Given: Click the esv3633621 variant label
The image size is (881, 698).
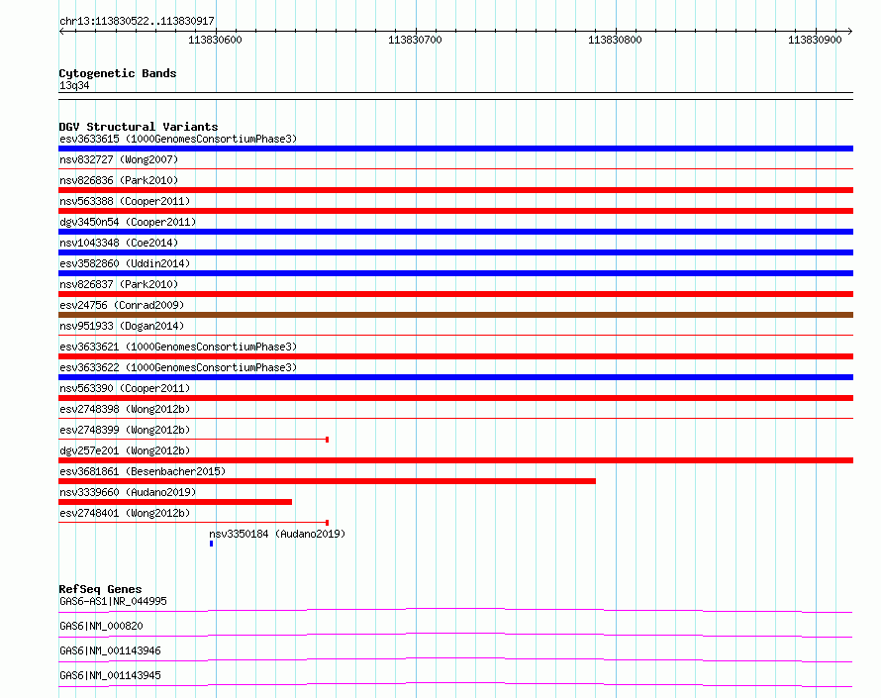Looking at the screenshot, I should [x=178, y=347].
